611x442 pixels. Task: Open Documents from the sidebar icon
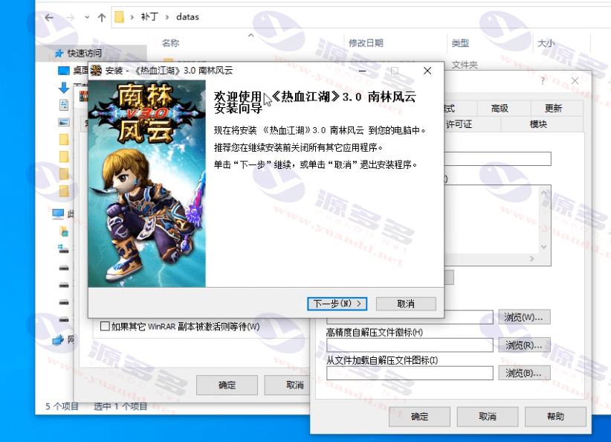[64, 105]
